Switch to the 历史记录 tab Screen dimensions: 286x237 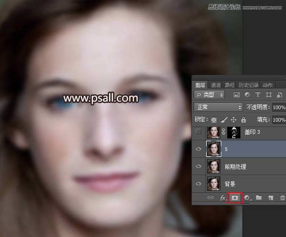[249, 85]
